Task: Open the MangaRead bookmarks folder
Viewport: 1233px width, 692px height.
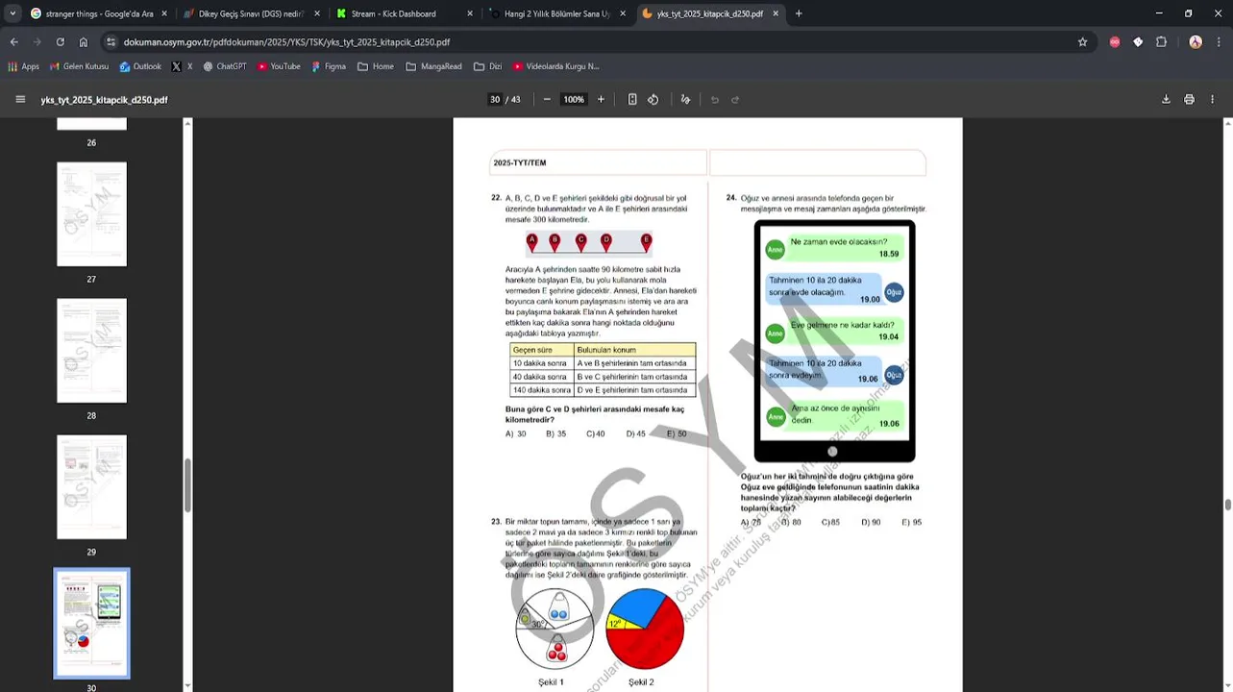Action: (x=434, y=66)
